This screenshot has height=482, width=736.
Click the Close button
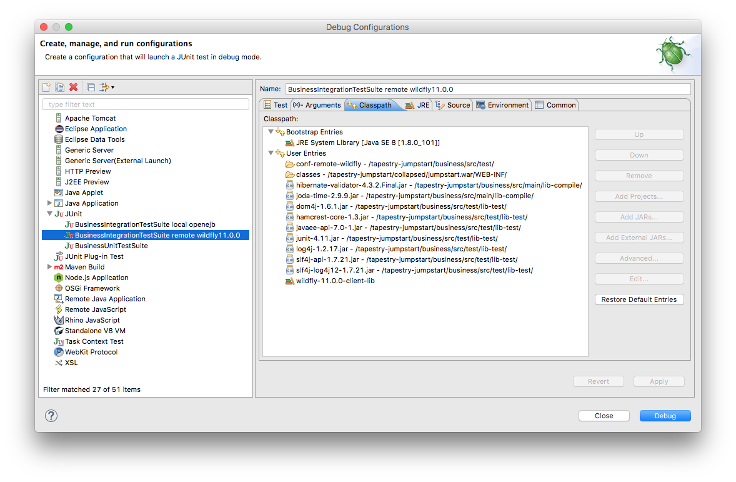604,416
